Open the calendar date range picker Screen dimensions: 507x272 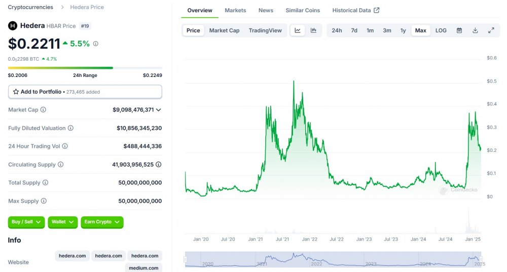click(459, 30)
